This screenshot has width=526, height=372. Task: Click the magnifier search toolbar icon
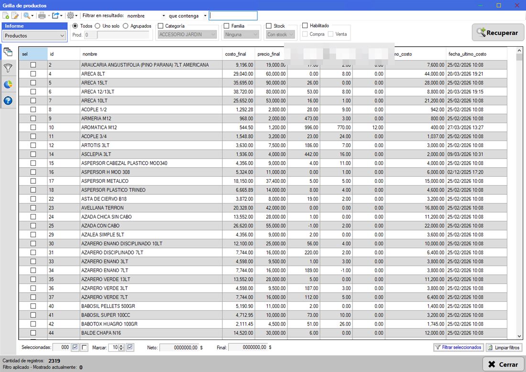point(26,15)
